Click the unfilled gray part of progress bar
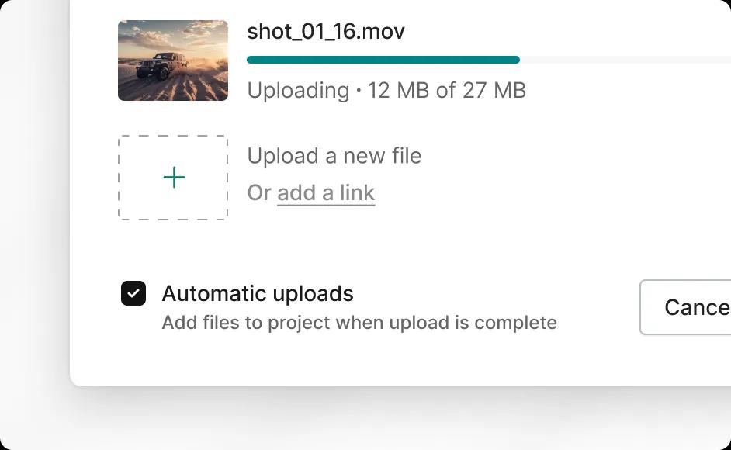 tap(625, 60)
